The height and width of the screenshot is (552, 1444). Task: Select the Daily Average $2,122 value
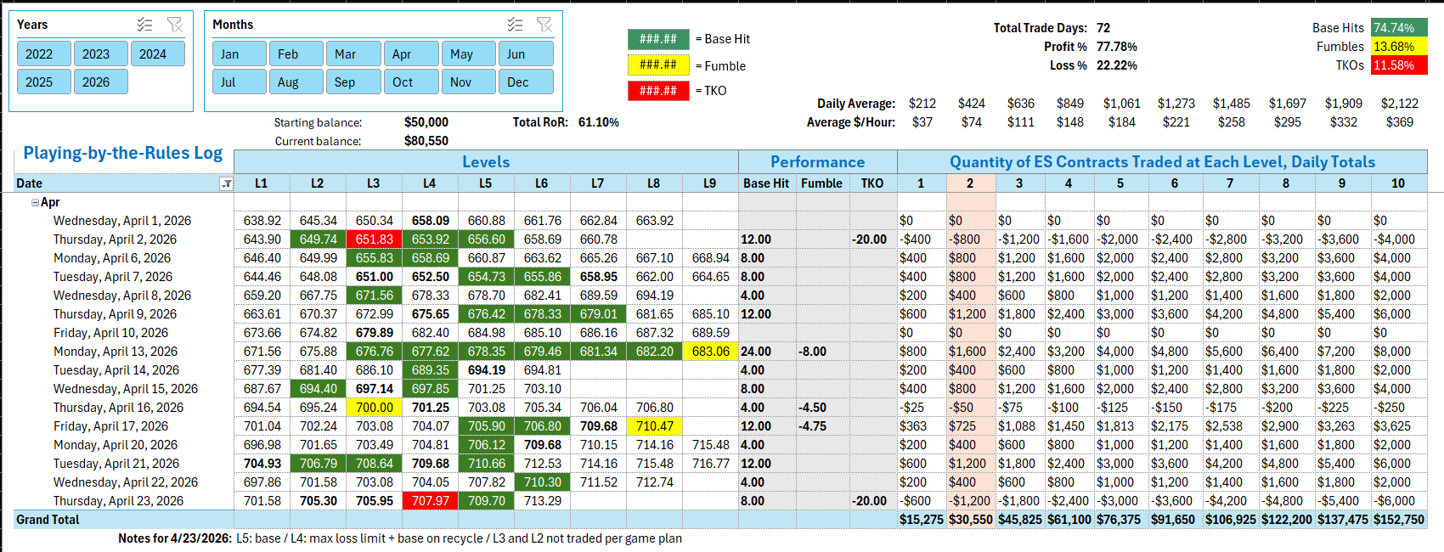1400,104
